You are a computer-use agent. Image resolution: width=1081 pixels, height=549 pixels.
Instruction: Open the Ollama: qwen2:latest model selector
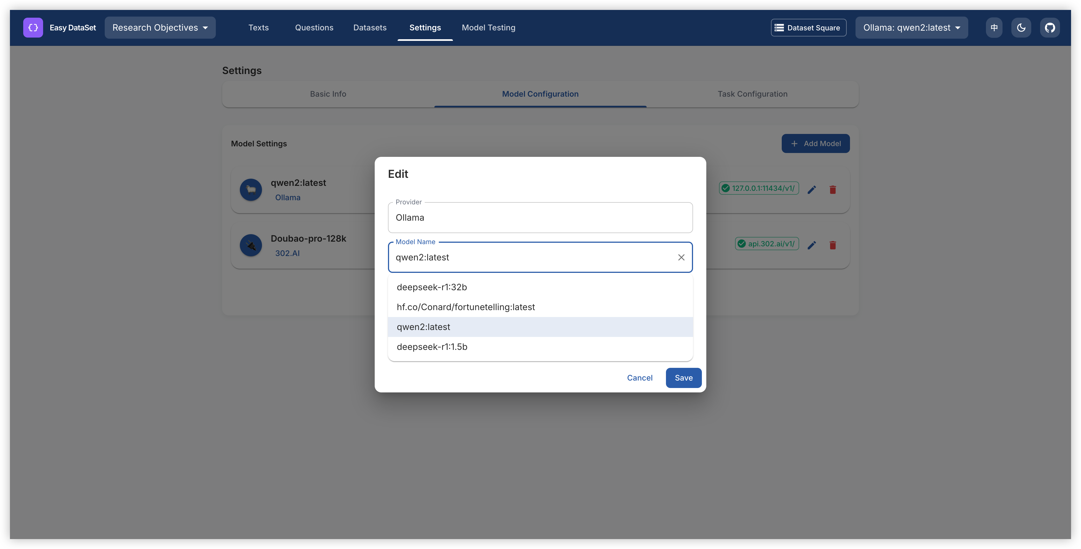click(911, 28)
